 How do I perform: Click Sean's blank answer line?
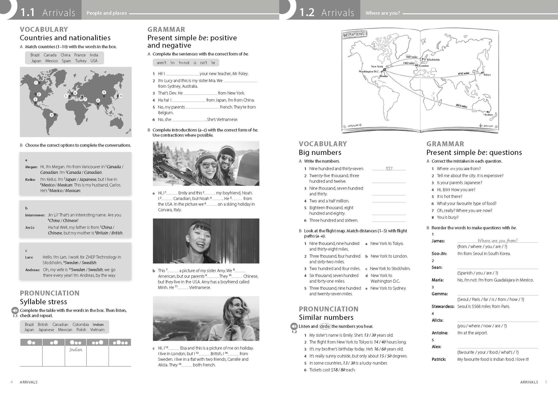coord(497,267)
